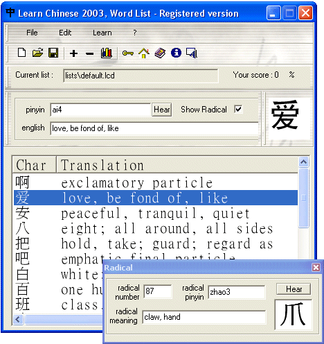The width and height of the screenshot is (324, 344).
Task: Click the Current list path field
Action: 141,76
